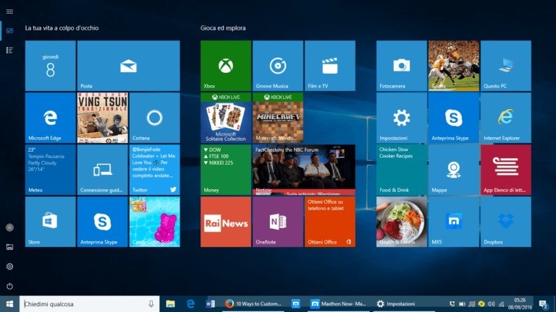Launch Internet Explorer tile
The width and height of the screenshot is (556, 312).
point(505,118)
